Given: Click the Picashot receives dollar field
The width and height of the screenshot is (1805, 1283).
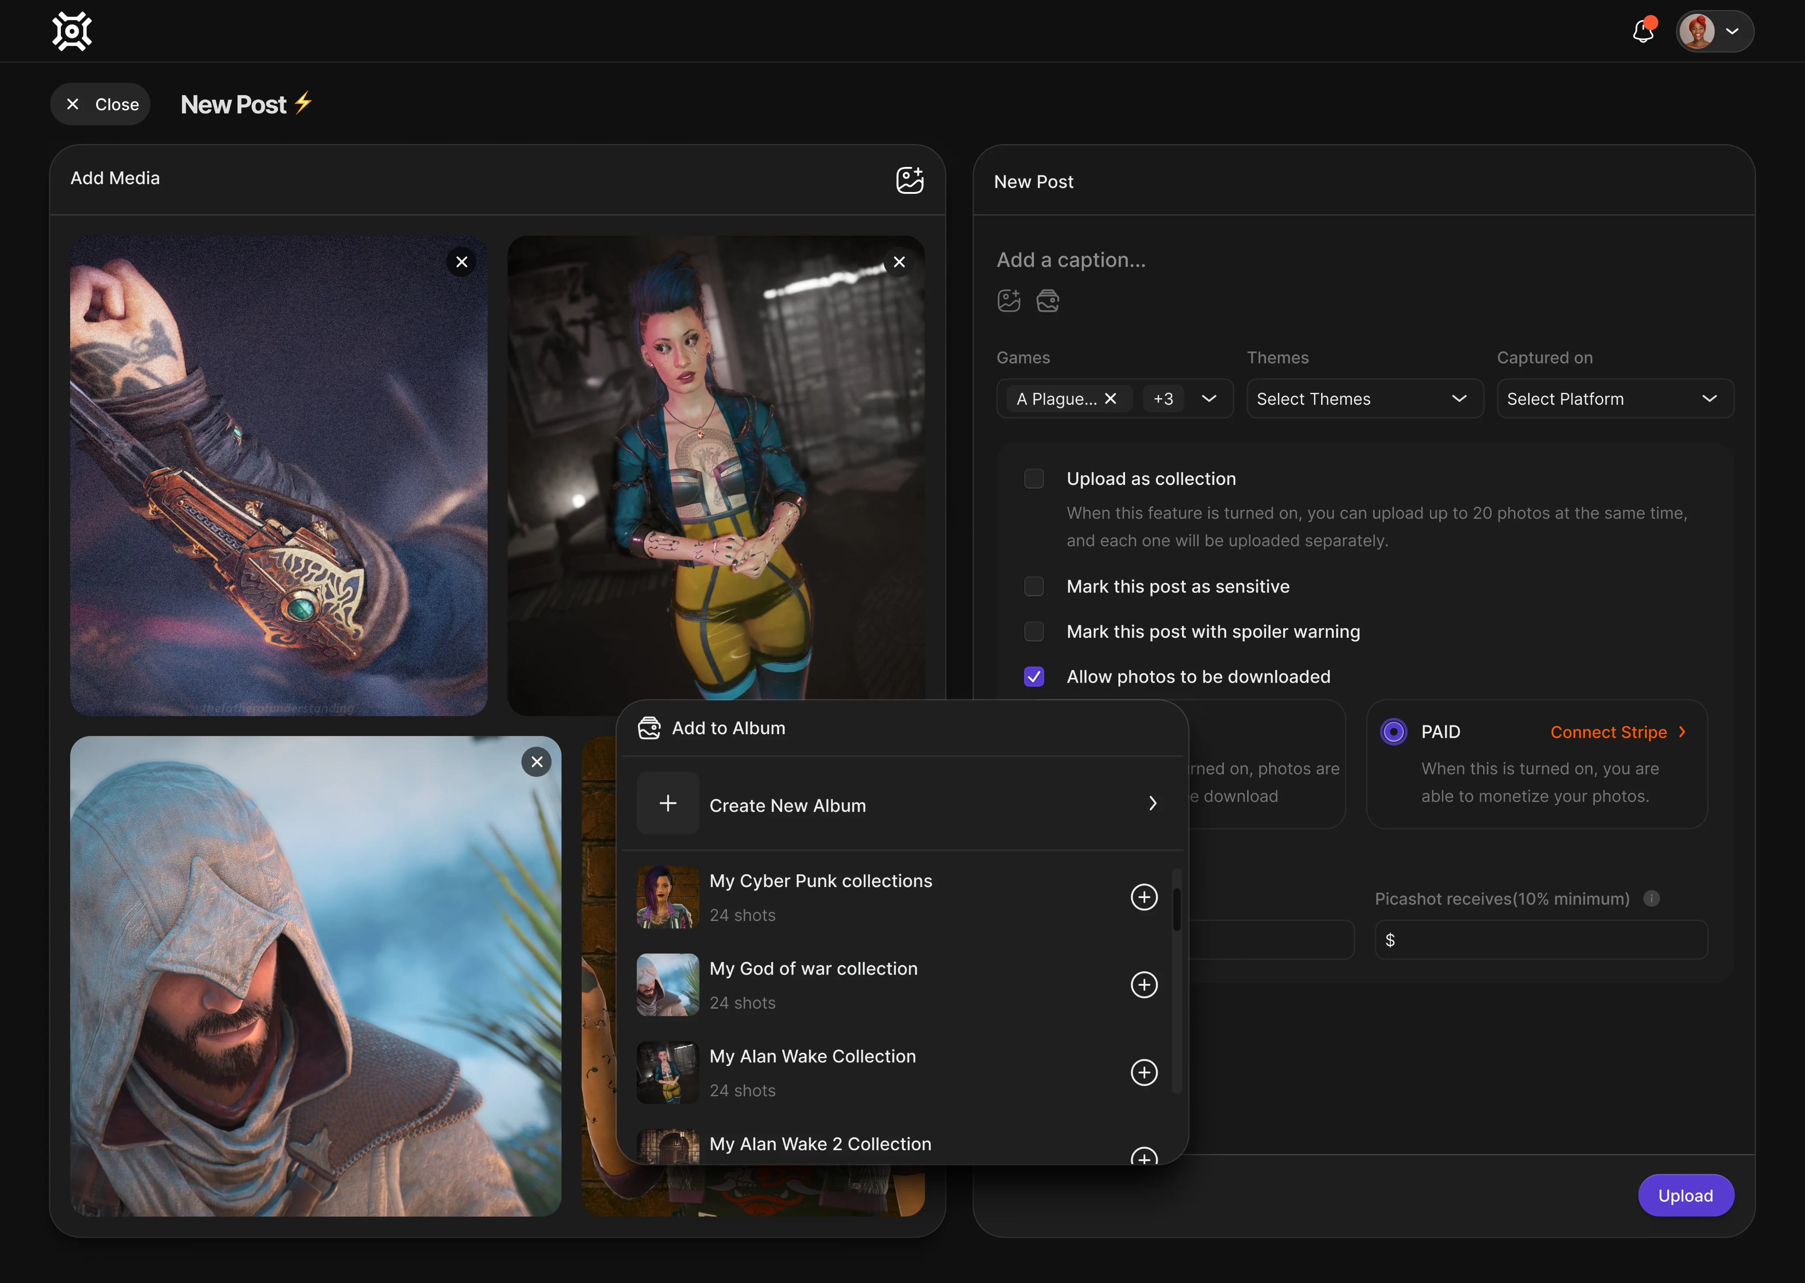Looking at the screenshot, I should tap(1540, 940).
